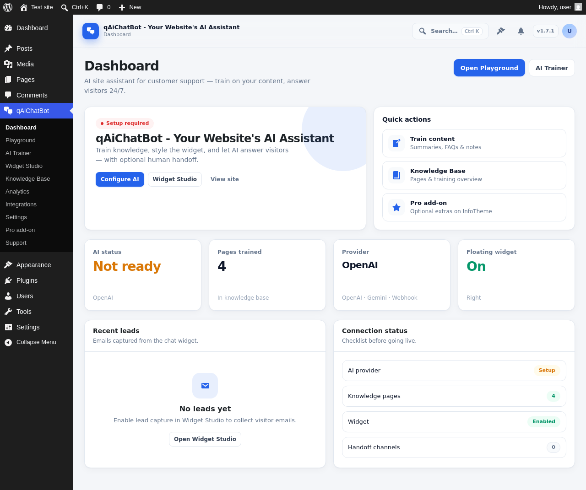586x490 pixels.
Task: Click Howdy, user text in admin bar
Action: pos(555,7)
